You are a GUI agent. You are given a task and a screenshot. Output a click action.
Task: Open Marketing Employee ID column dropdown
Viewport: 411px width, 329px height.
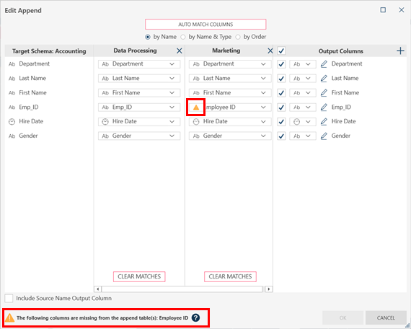[230, 108]
